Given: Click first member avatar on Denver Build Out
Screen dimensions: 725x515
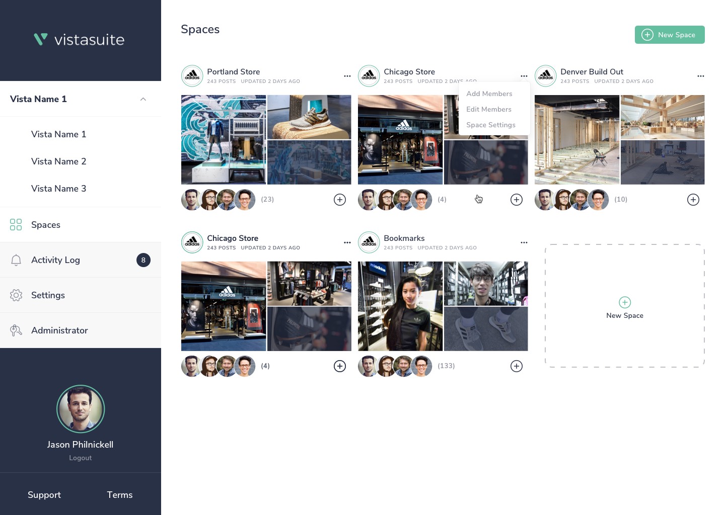Looking at the screenshot, I should click(544, 200).
